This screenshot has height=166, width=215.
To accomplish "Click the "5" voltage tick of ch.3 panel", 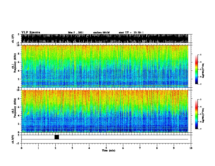I will [19, 135].
